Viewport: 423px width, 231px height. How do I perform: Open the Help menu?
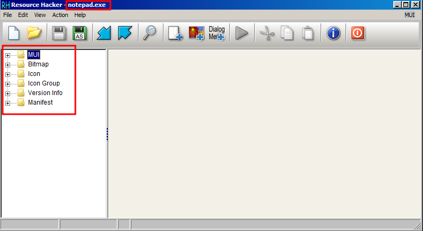tap(80, 15)
